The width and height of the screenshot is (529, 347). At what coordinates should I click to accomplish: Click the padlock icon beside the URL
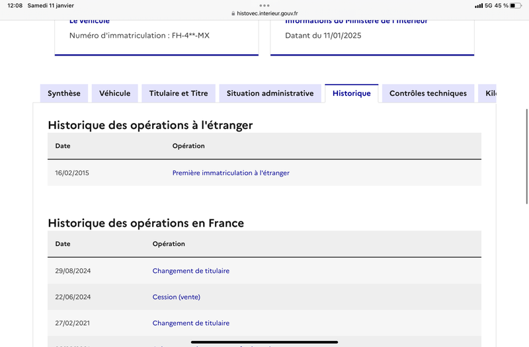[232, 13]
